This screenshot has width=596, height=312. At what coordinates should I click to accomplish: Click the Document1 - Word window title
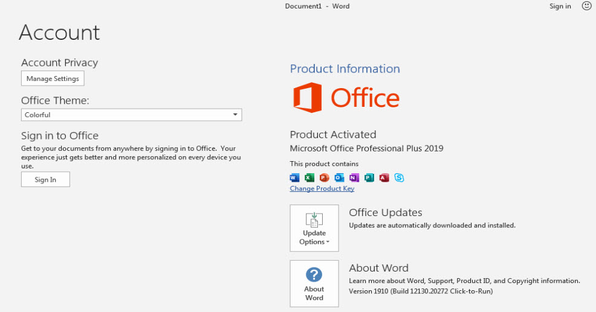click(317, 6)
